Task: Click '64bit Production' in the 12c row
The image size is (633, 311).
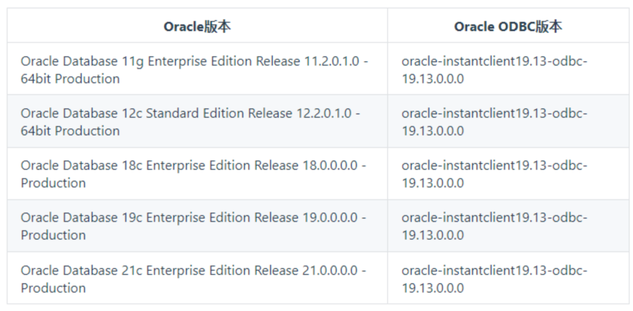Action: coord(70,131)
